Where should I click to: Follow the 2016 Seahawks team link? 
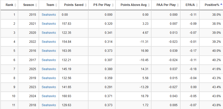click(x=49, y=51)
